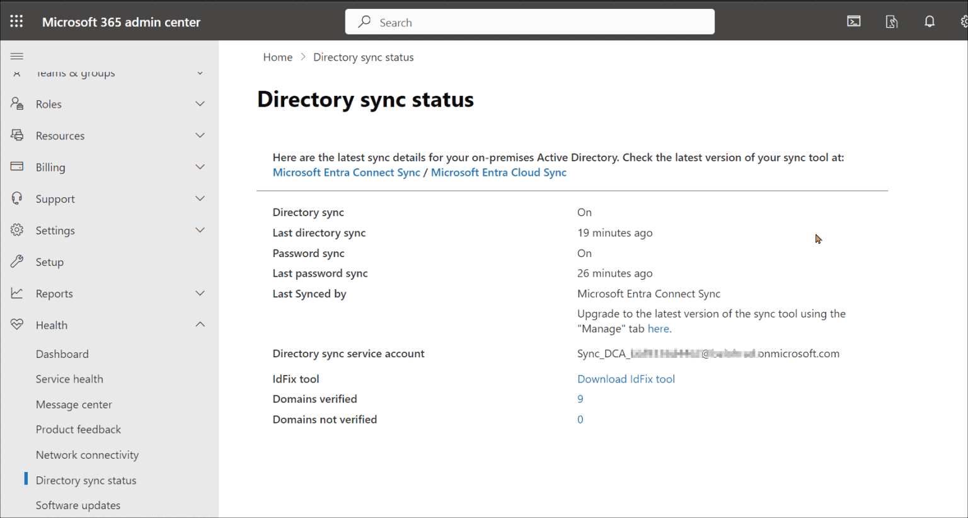The image size is (968, 518).
Task: Open Service health page
Action: (69, 379)
